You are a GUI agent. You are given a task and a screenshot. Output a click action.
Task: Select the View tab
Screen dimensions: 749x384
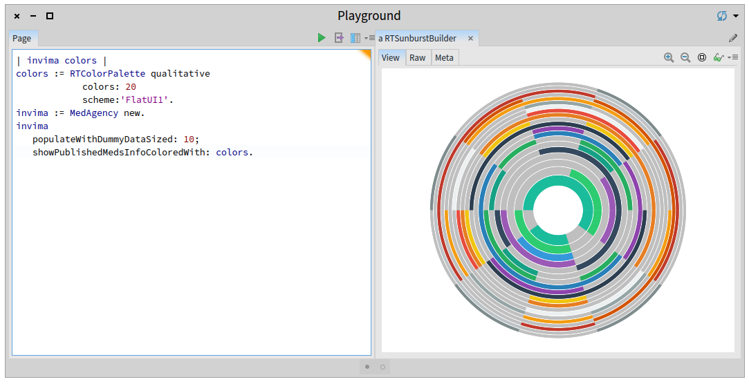pyautogui.click(x=391, y=57)
